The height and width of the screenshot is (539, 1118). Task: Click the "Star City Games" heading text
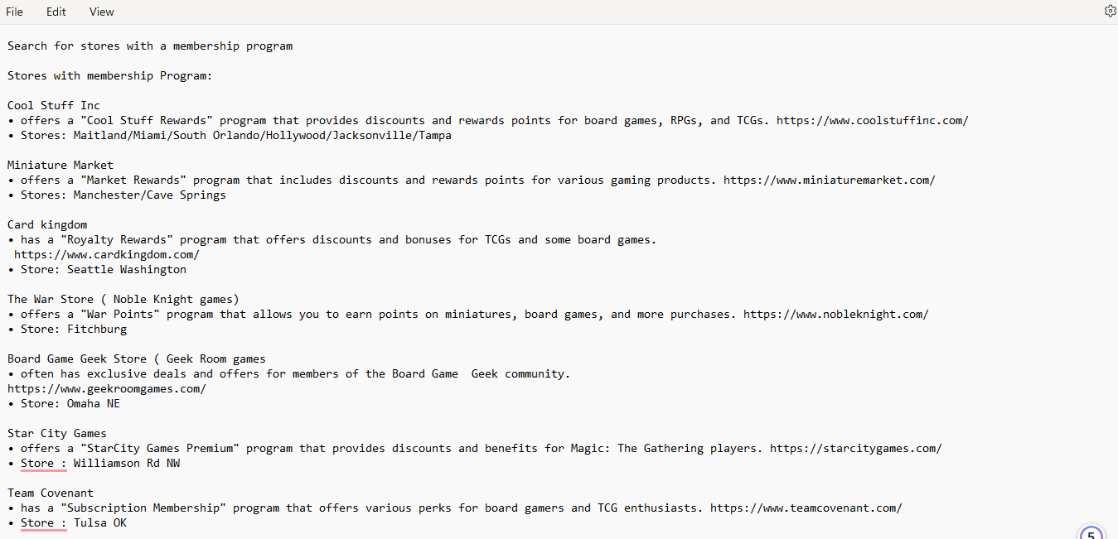click(57, 434)
